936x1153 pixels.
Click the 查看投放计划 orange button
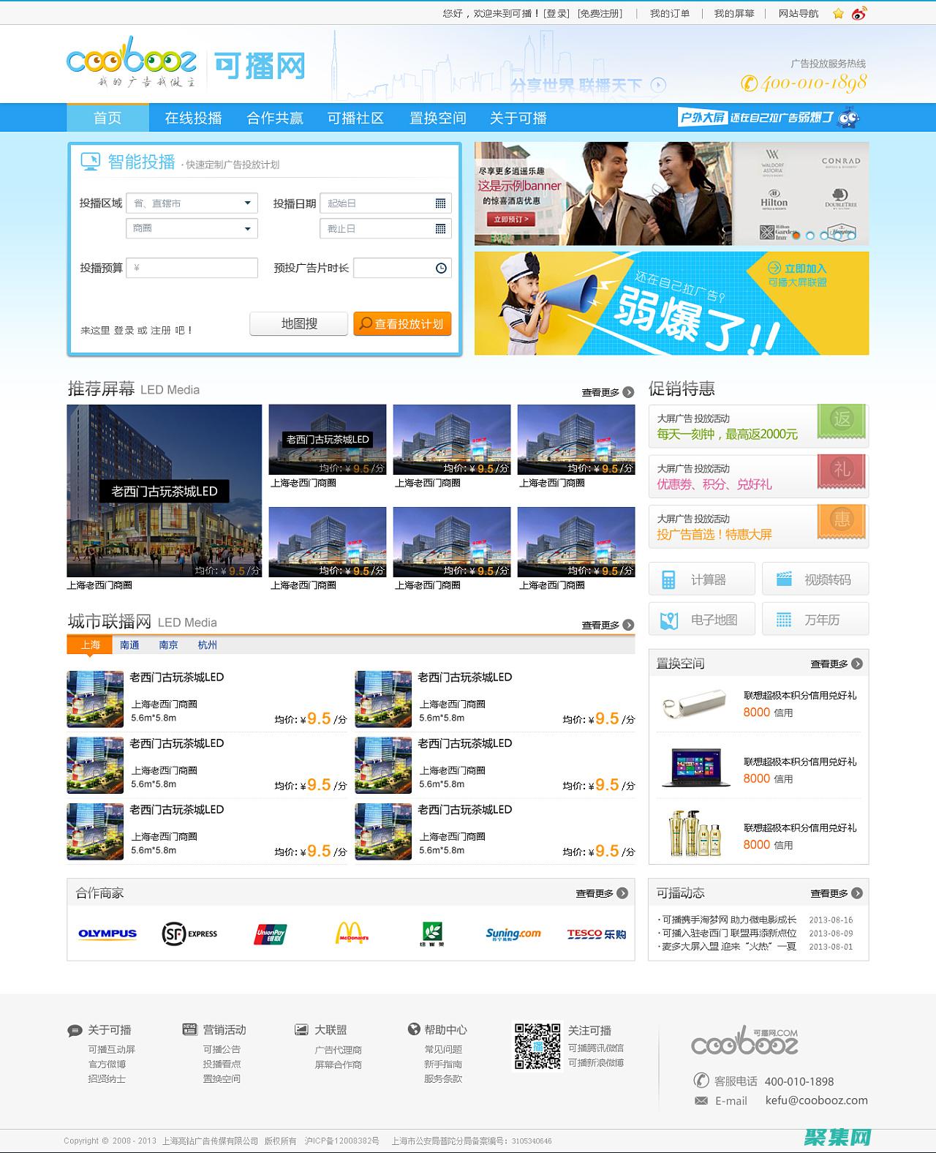point(402,323)
